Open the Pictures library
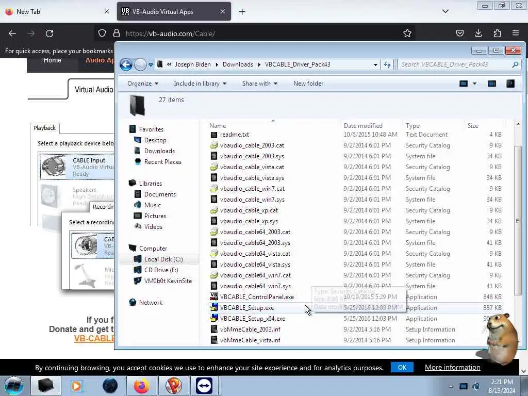Viewport: 528px width, 396px height. pyautogui.click(x=155, y=216)
